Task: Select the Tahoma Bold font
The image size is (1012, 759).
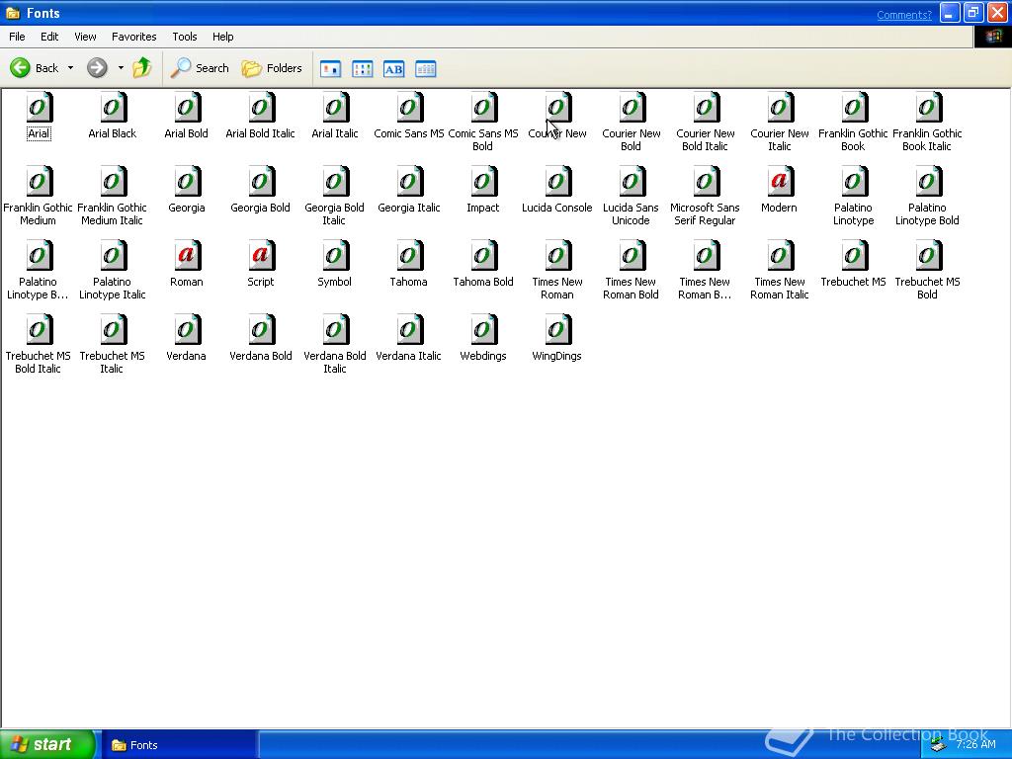Action: [483, 256]
